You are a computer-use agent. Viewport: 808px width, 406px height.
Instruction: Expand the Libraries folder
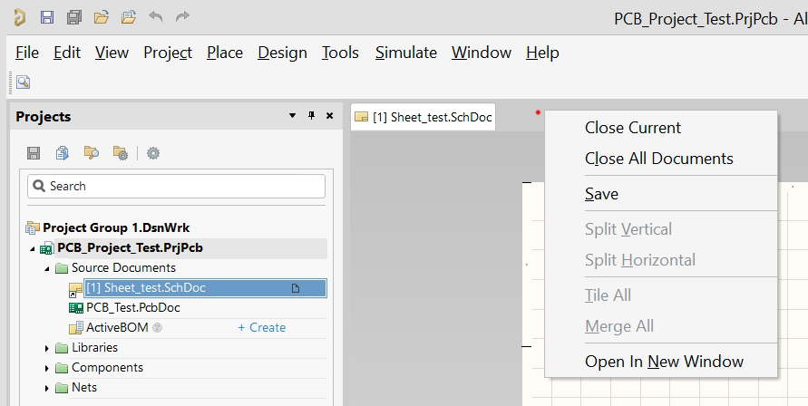(x=47, y=348)
